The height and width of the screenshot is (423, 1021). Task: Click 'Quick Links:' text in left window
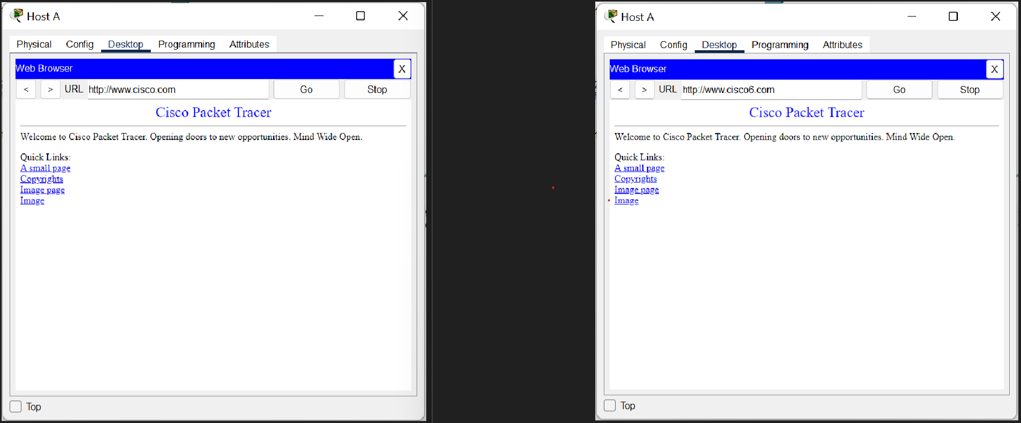pos(45,157)
